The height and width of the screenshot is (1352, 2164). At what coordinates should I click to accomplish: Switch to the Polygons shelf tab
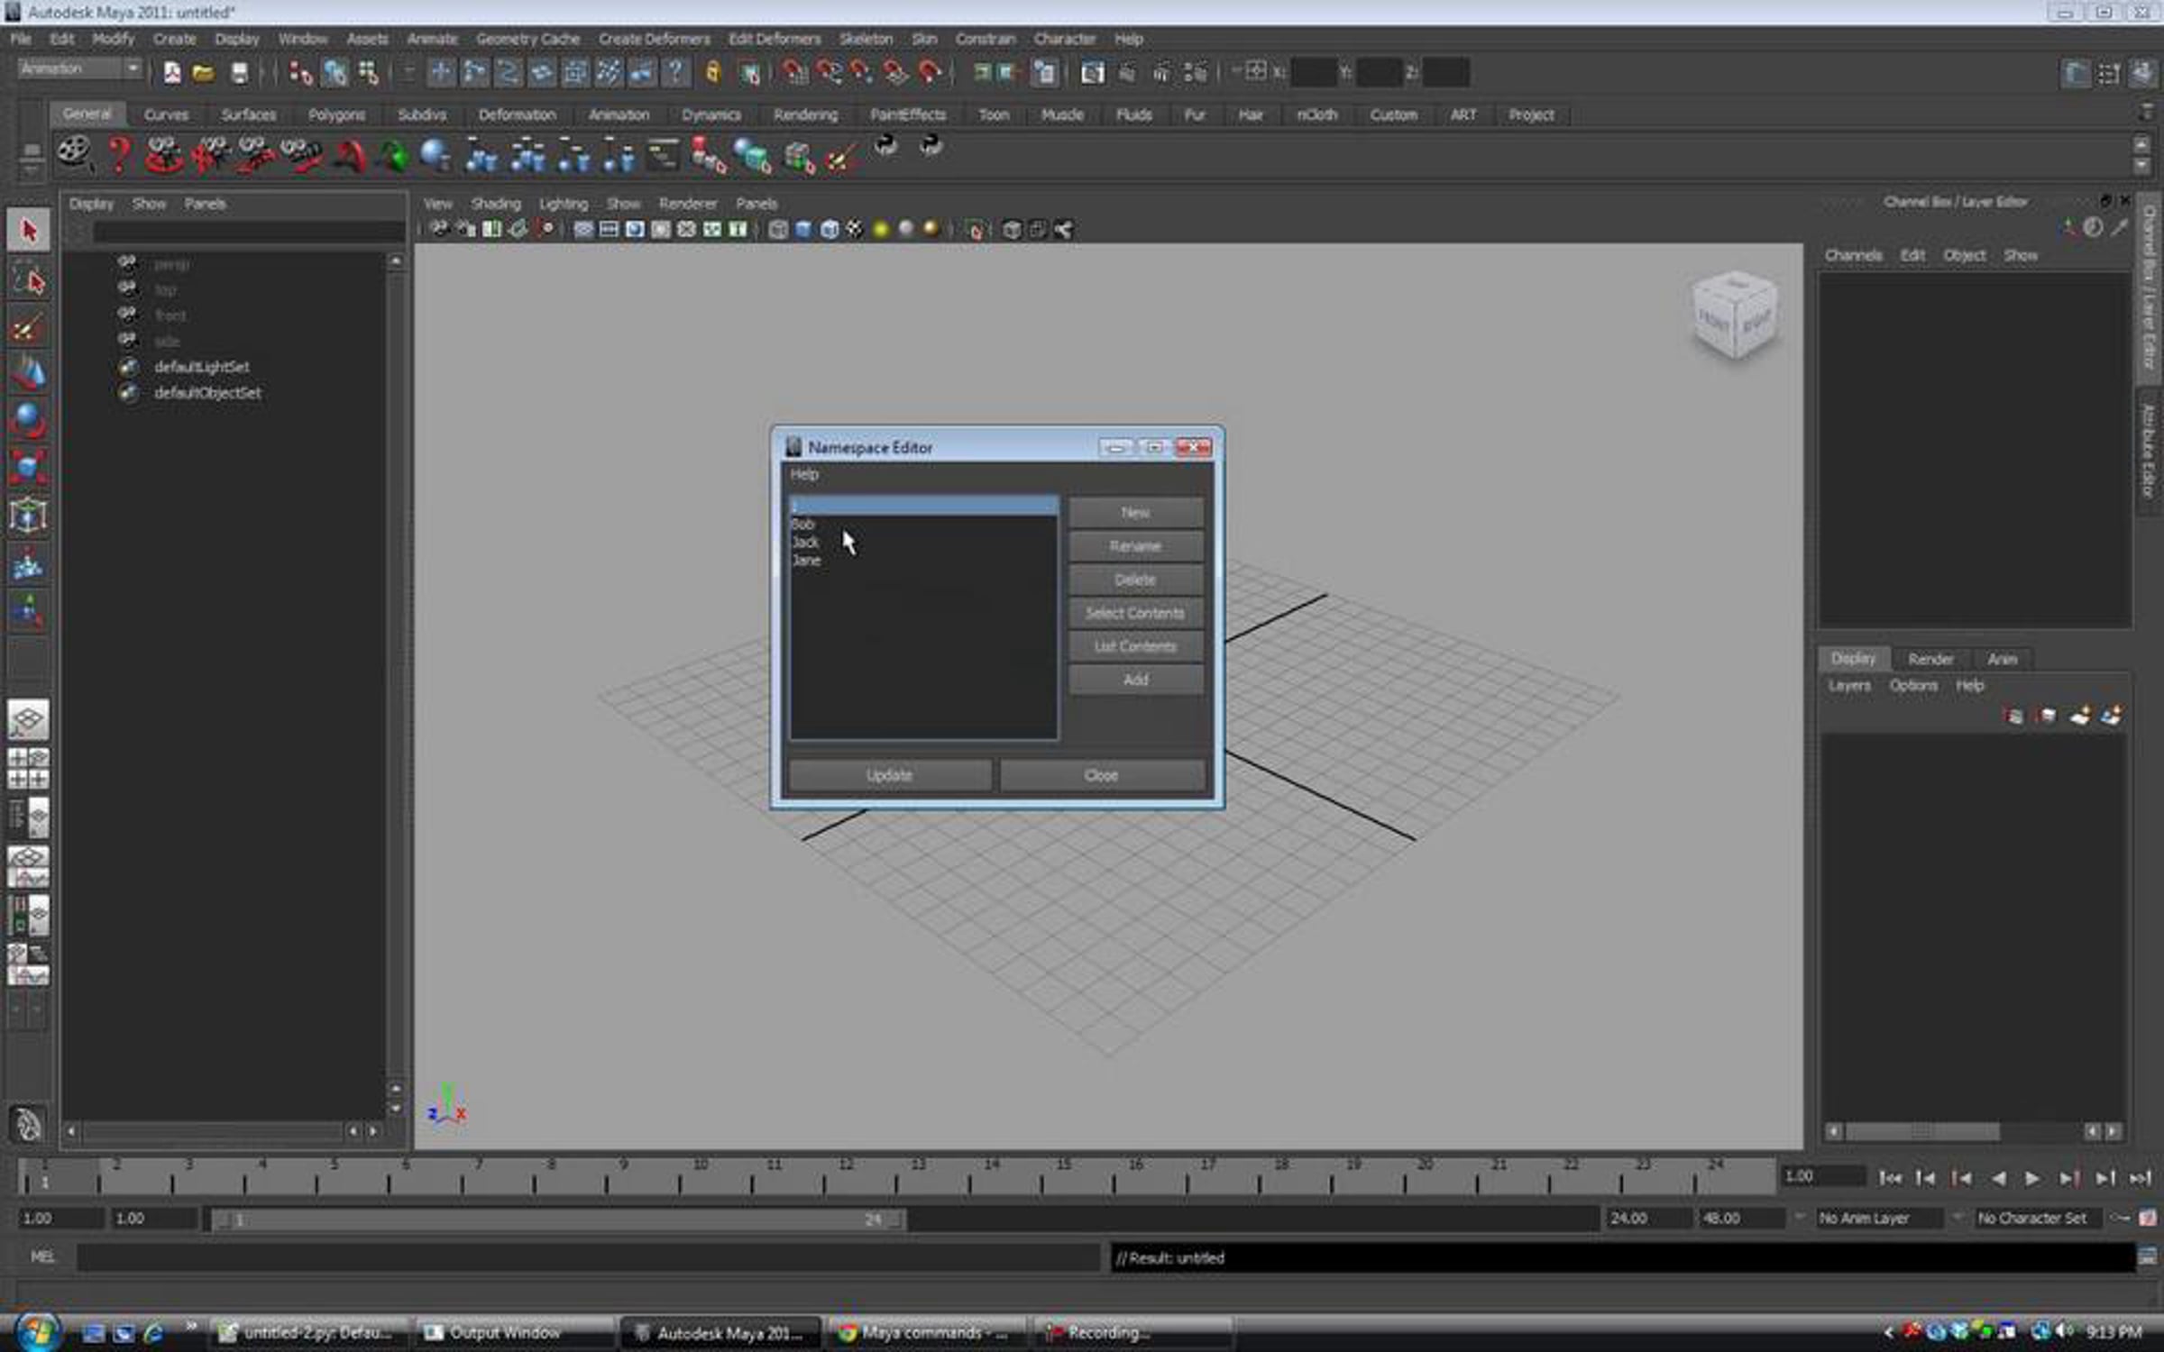336,114
